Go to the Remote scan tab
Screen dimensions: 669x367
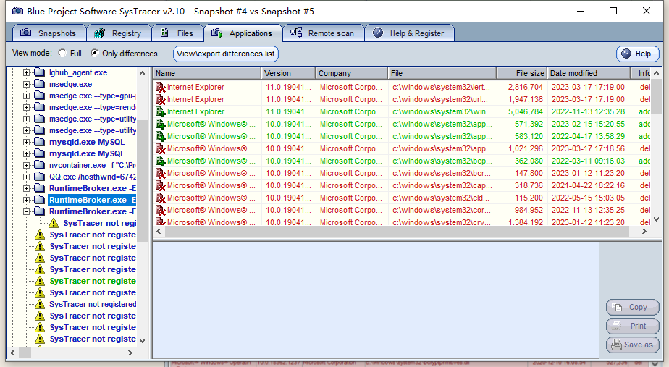point(324,33)
